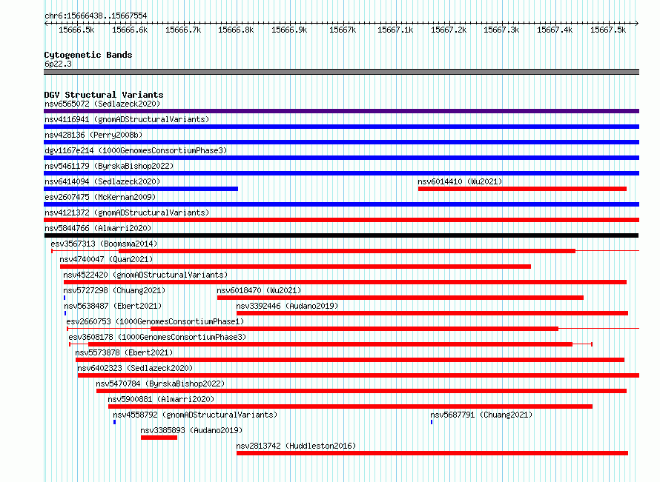Select the short red nsv3385893 bar
Viewport: 660px width, 482px height.
tap(159, 438)
